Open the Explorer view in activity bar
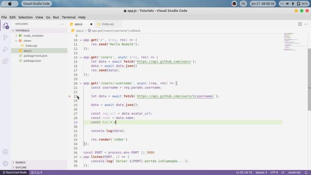Image resolution: width=311 pixels, height=175 pixels. [x=5, y=26]
